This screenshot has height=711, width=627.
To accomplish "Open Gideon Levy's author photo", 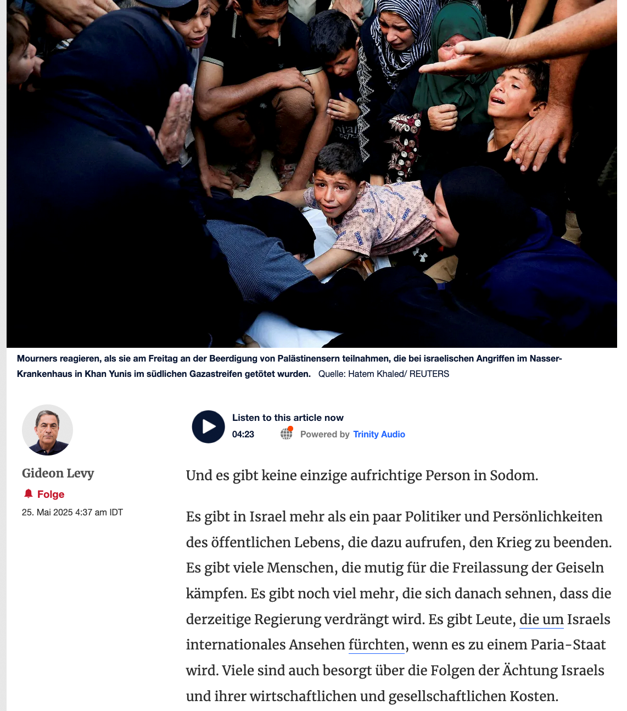I will click(47, 430).
